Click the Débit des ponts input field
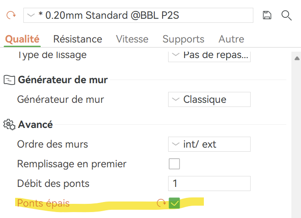 coord(209,184)
